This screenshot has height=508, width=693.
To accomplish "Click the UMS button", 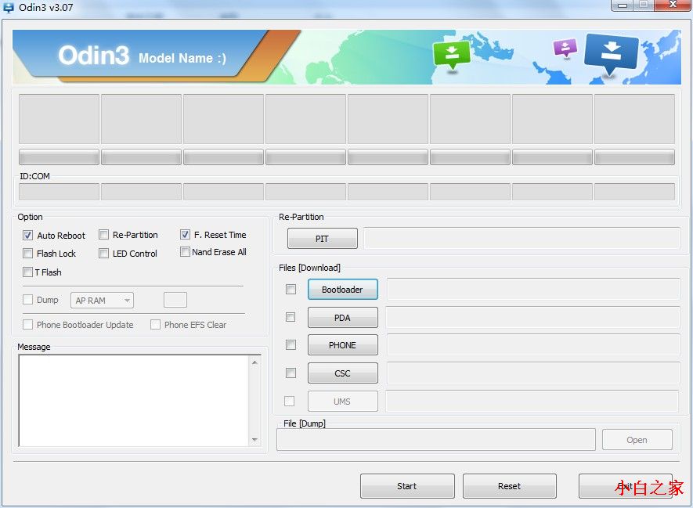I will [x=342, y=402].
